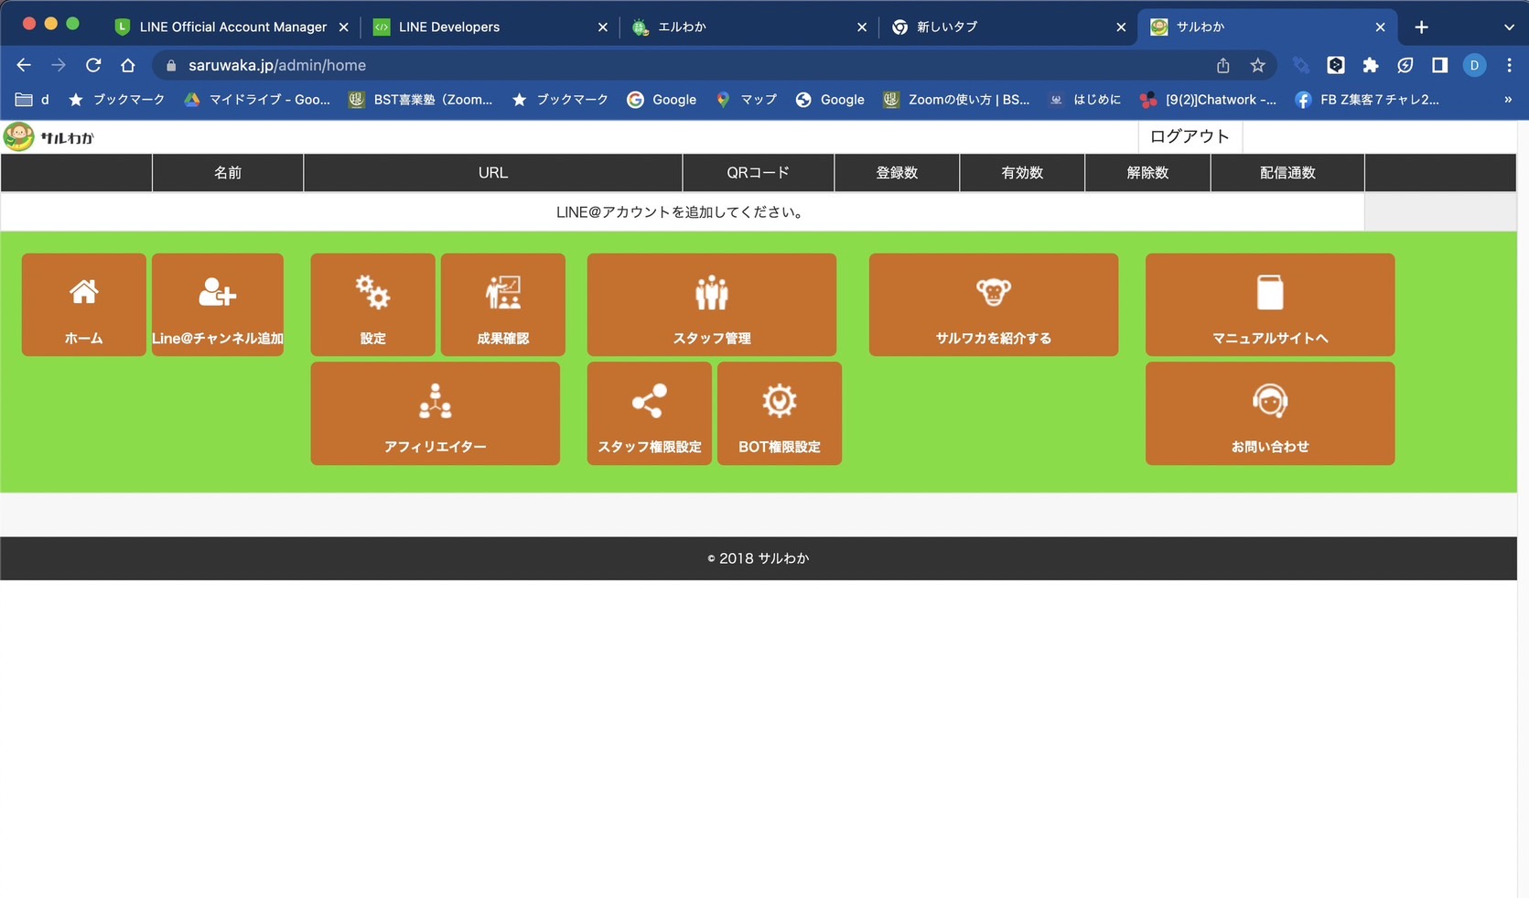Open Chrome three-dot menu
This screenshot has height=898, width=1529.
(x=1509, y=65)
